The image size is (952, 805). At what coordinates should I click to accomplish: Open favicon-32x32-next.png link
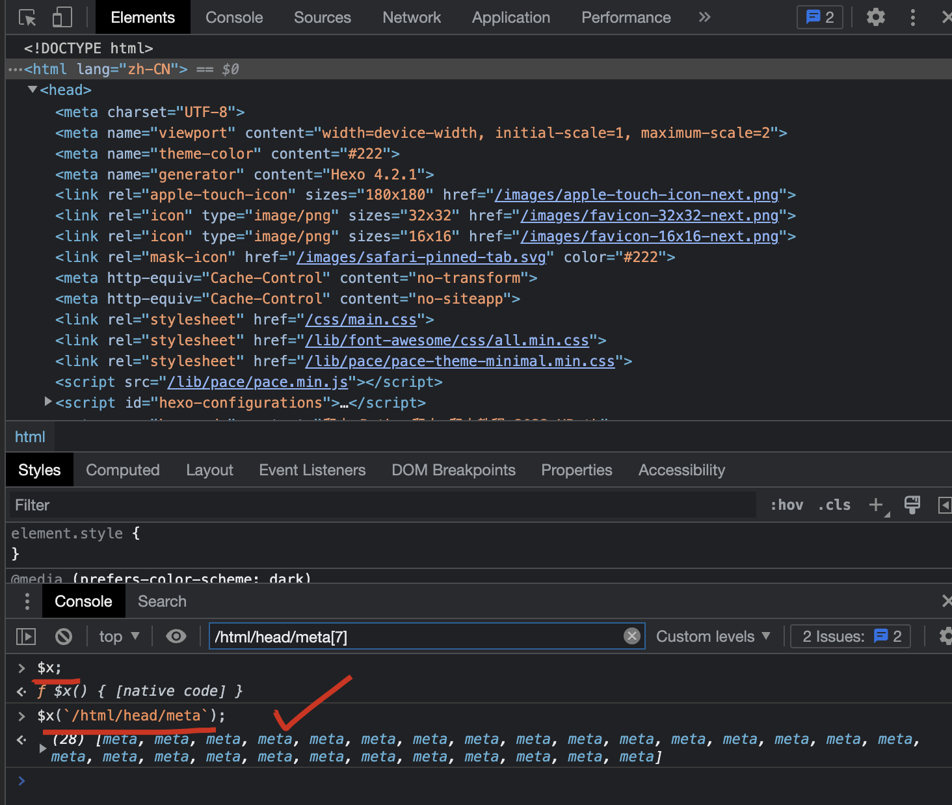(x=650, y=216)
